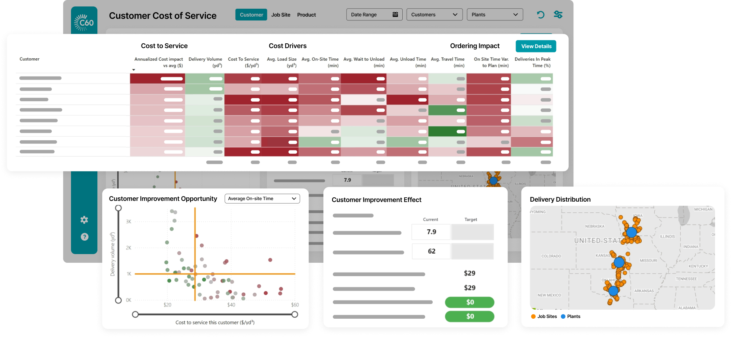This screenshot has width=732, height=338.
Task: Click the Job Sites legend item
Action: coord(544,316)
